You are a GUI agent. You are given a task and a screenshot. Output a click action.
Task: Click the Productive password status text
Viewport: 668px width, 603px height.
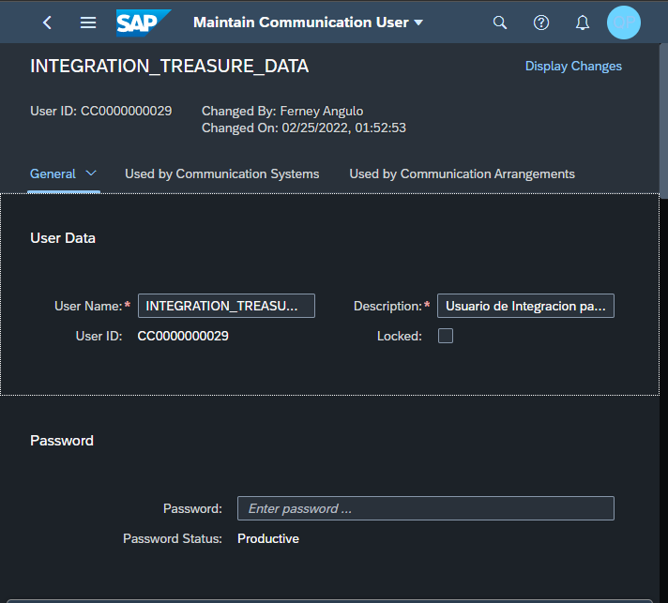point(268,538)
